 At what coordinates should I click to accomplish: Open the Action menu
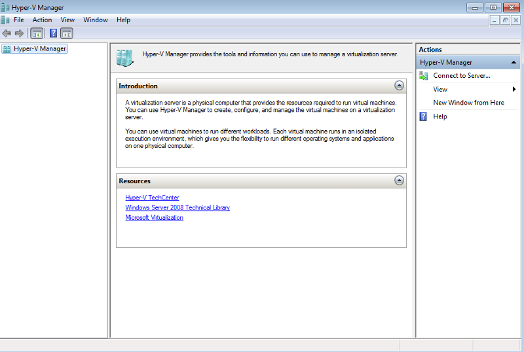(42, 20)
